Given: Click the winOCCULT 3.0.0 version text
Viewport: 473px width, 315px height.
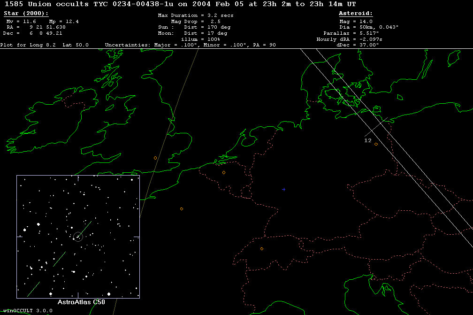Looking at the screenshot, I should 23,311.
